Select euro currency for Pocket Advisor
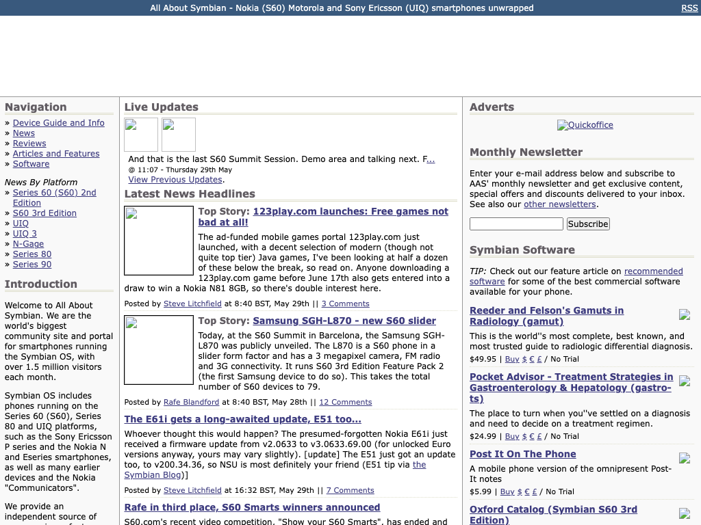Viewport: 701px width, 525px height. [531, 436]
